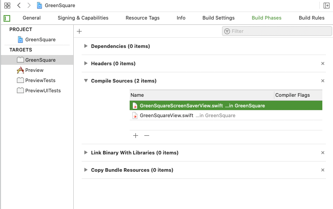Select the Preview target

coord(34,70)
